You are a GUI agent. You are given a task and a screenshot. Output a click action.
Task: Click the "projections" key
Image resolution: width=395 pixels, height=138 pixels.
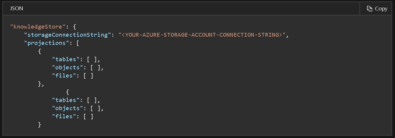[x=49, y=43]
